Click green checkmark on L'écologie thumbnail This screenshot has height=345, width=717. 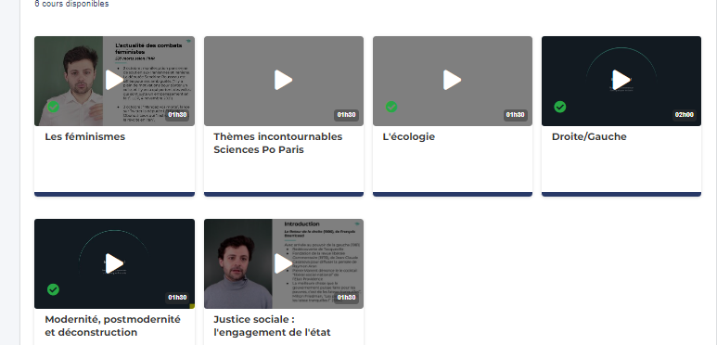point(391,107)
